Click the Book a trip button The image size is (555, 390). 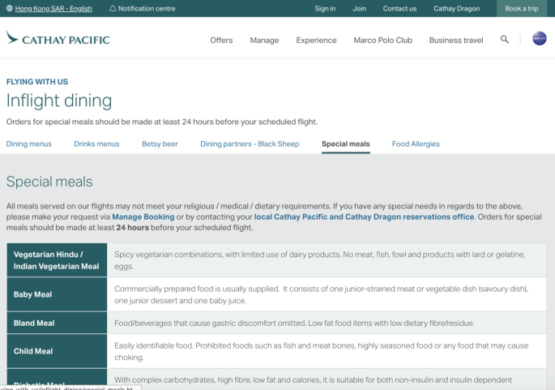[521, 9]
